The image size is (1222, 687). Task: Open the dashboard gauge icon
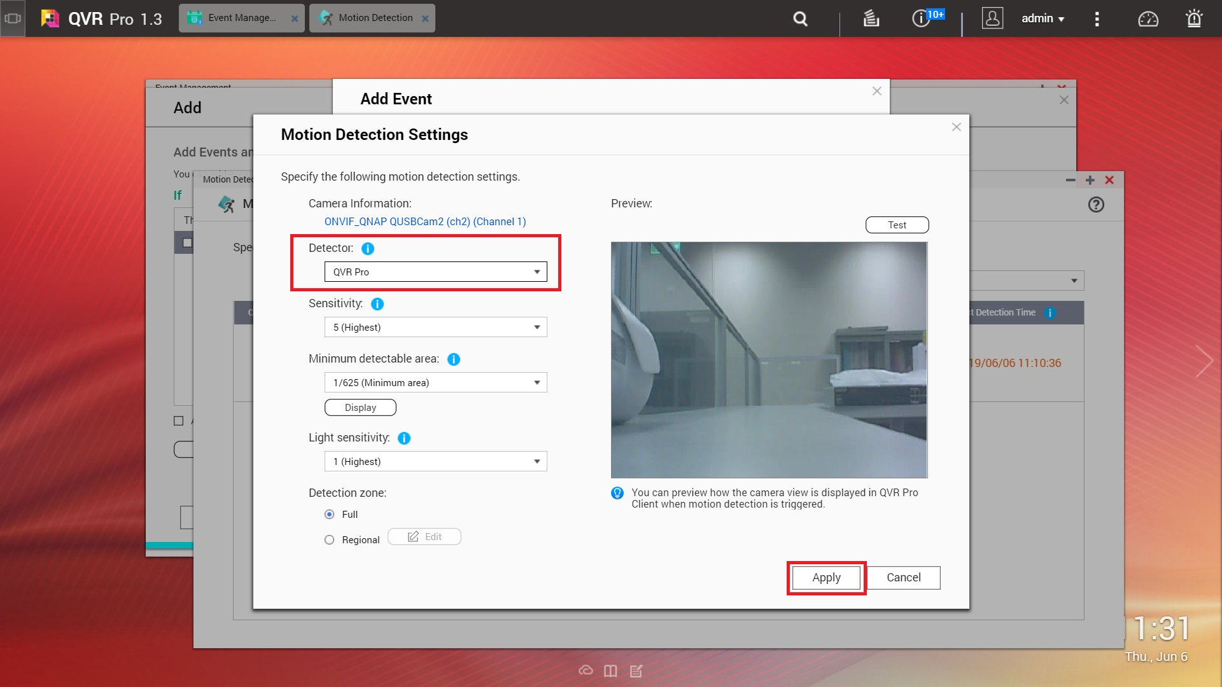[x=1148, y=19]
